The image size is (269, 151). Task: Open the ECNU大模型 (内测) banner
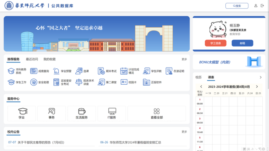(x=229, y=62)
